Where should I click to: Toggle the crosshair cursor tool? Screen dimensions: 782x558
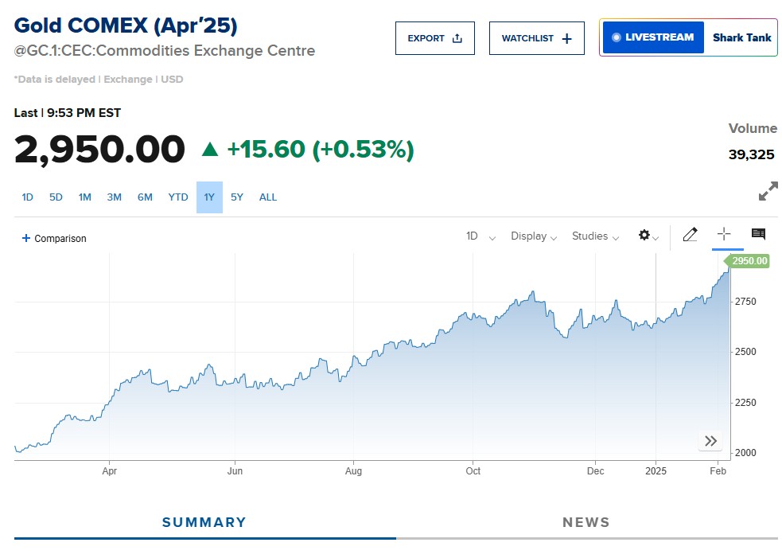click(724, 234)
